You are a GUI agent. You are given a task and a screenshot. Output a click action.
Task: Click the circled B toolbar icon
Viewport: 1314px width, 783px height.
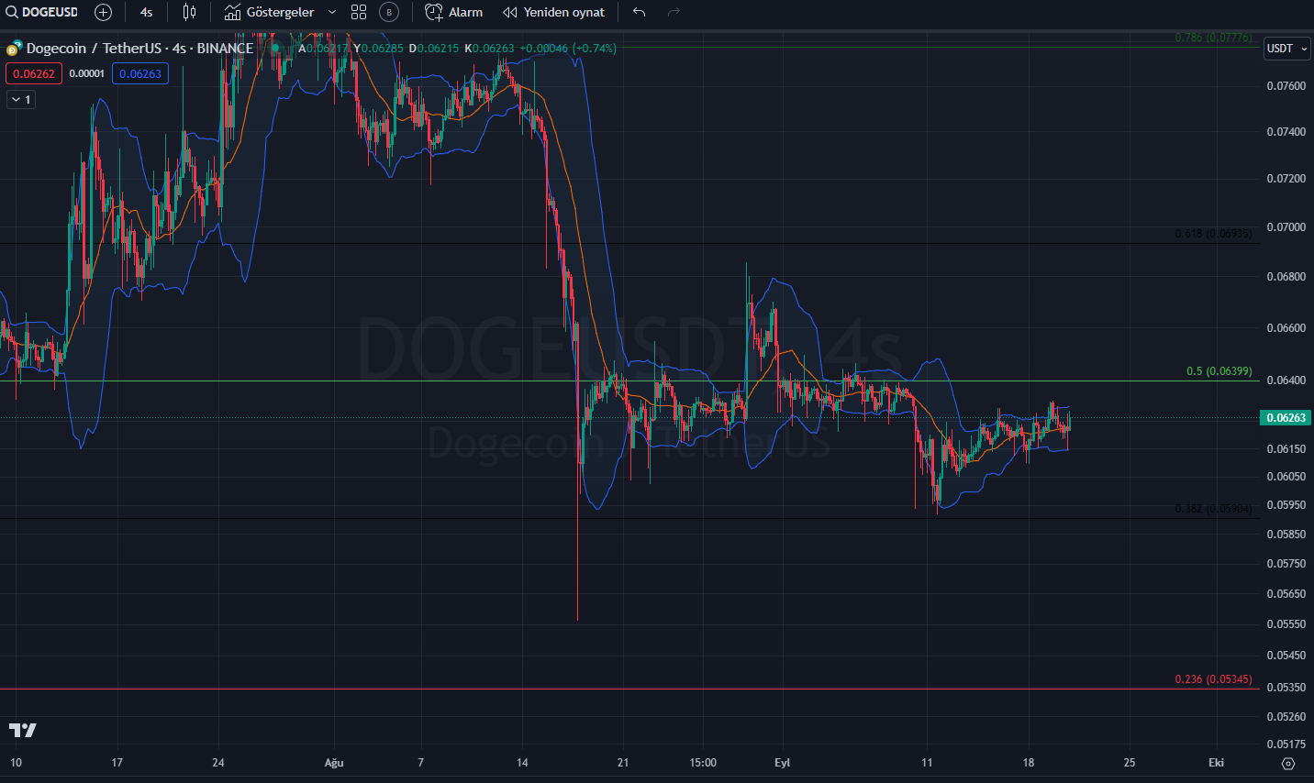389,12
